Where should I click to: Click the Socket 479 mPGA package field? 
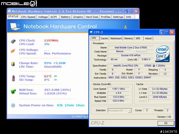click(x=131, y=55)
